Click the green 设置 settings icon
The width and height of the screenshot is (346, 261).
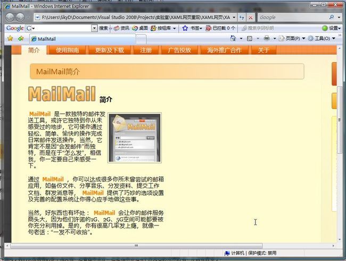coord(325,28)
